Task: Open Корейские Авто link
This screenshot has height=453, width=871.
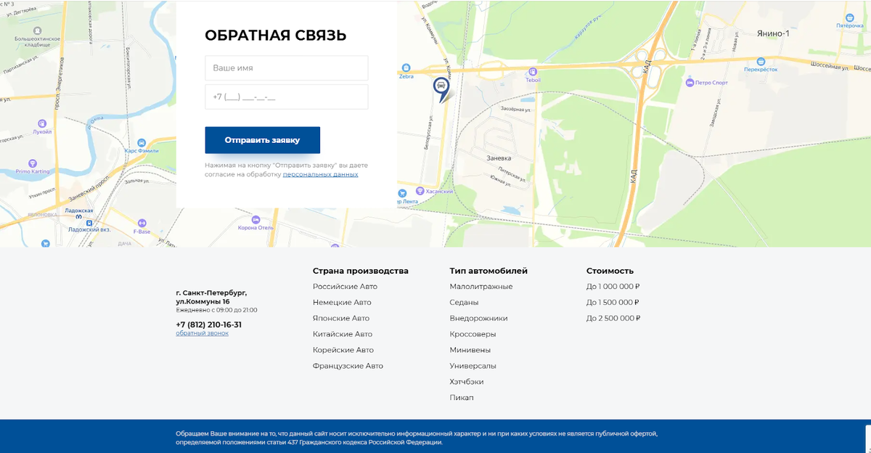Action: point(343,350)
